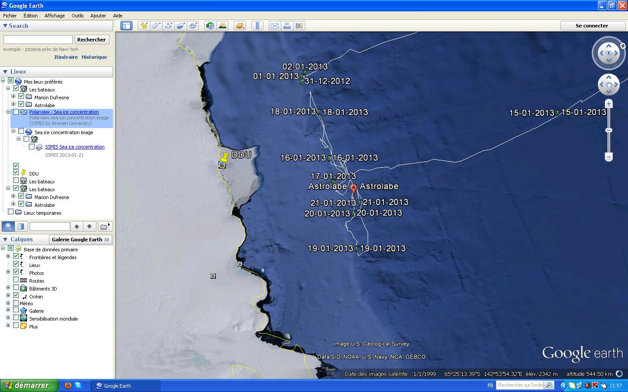The height and width of the screenshot is (392, 628).
Task: Open the Fichier menu
Action: pyautogui.click(x=10, y=16)
